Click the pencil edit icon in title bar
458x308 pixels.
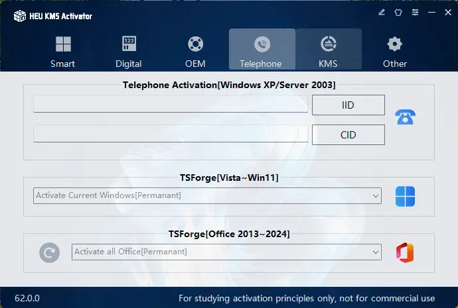point(382,12)
